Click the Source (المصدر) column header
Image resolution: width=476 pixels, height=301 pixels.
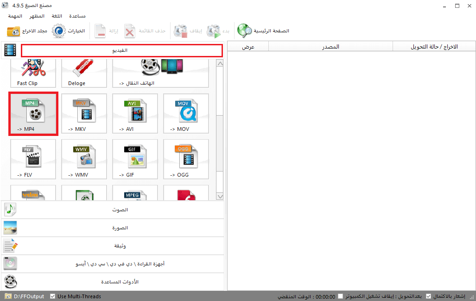tap(330, 47)
